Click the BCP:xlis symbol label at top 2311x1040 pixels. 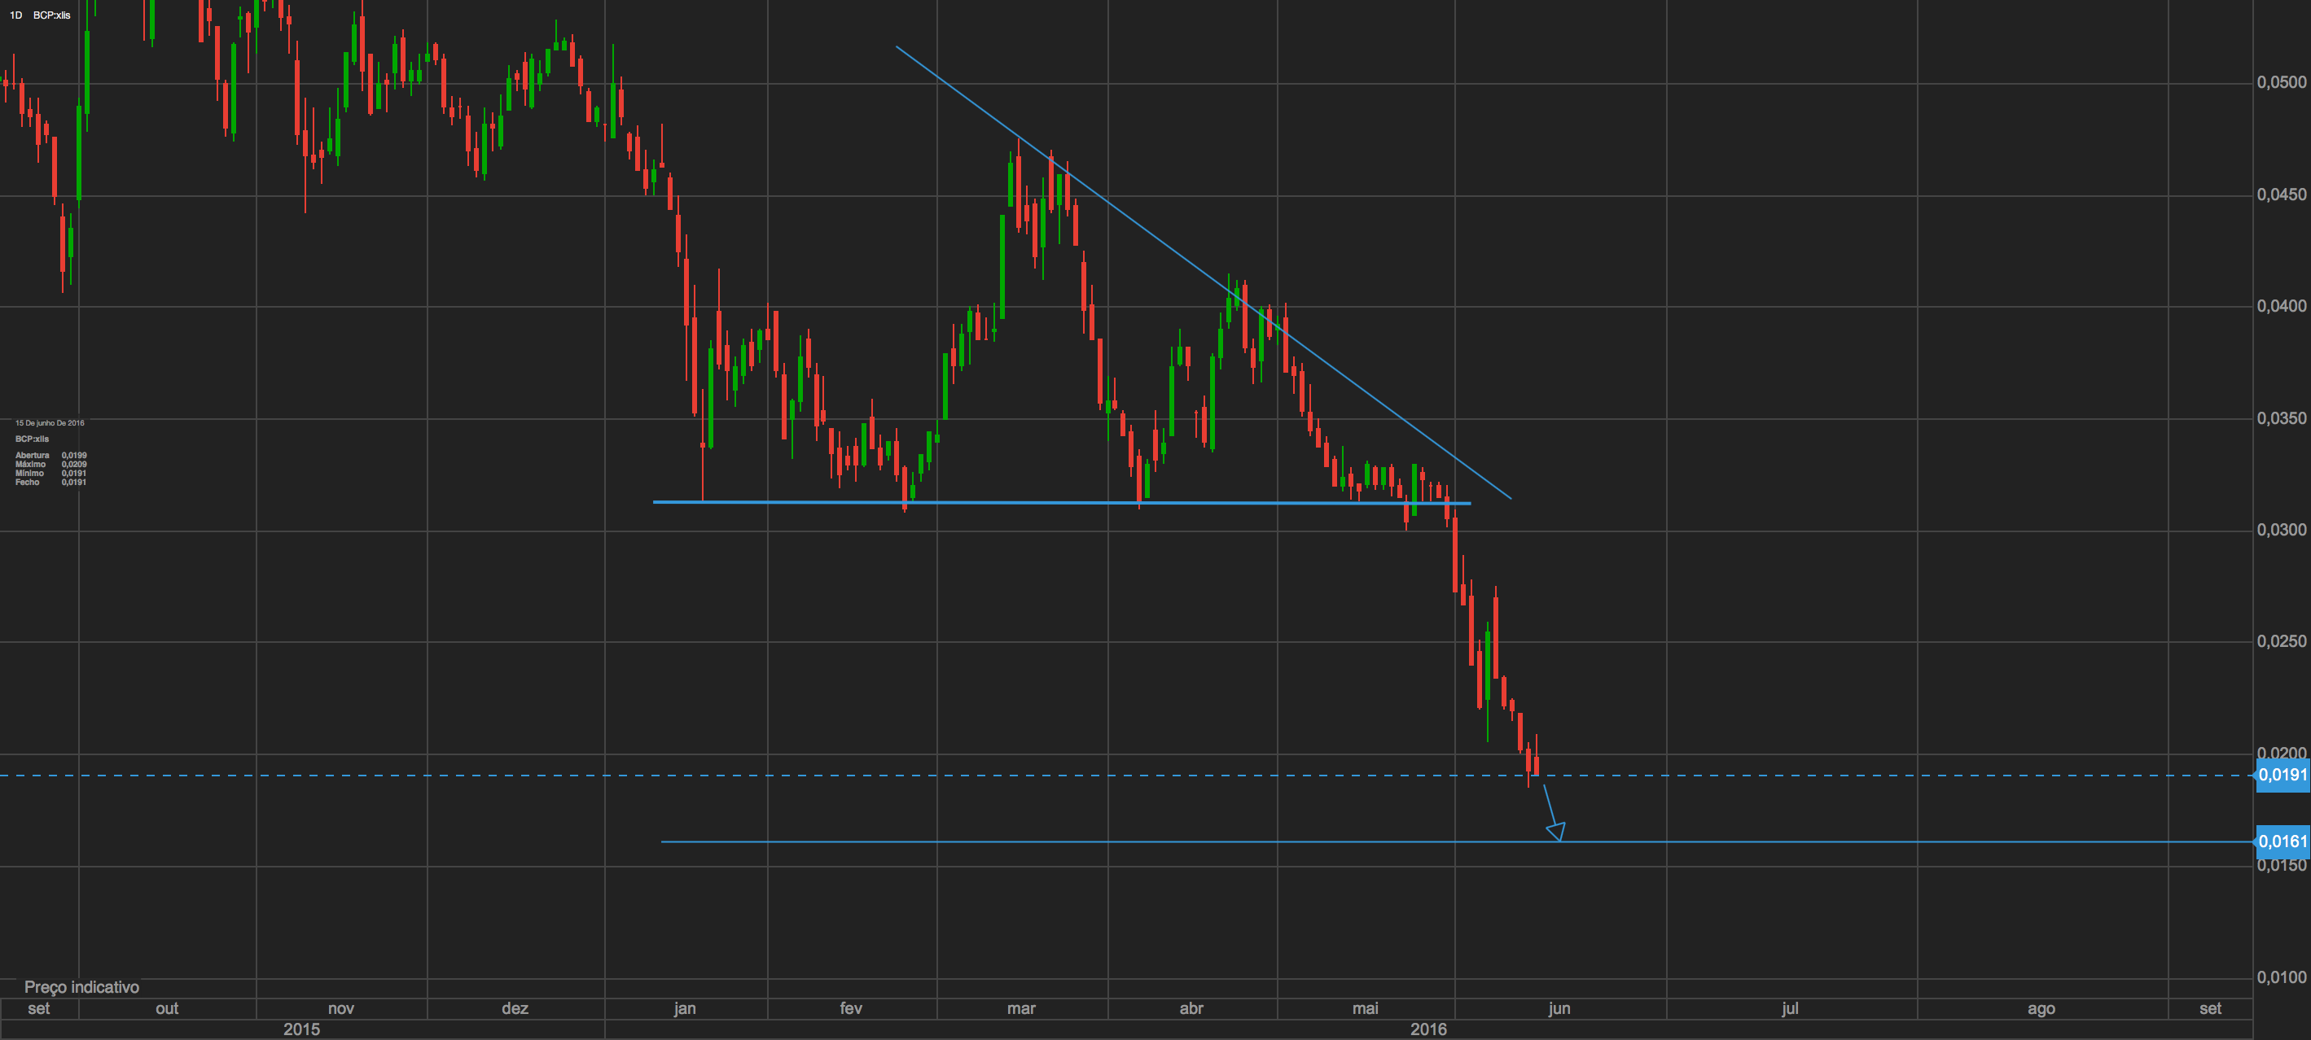tap(51, 15)
